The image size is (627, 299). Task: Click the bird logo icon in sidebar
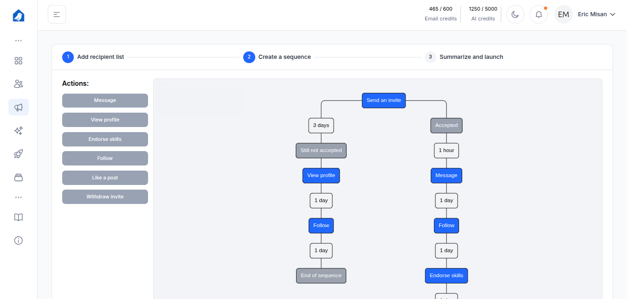point(19,16)
